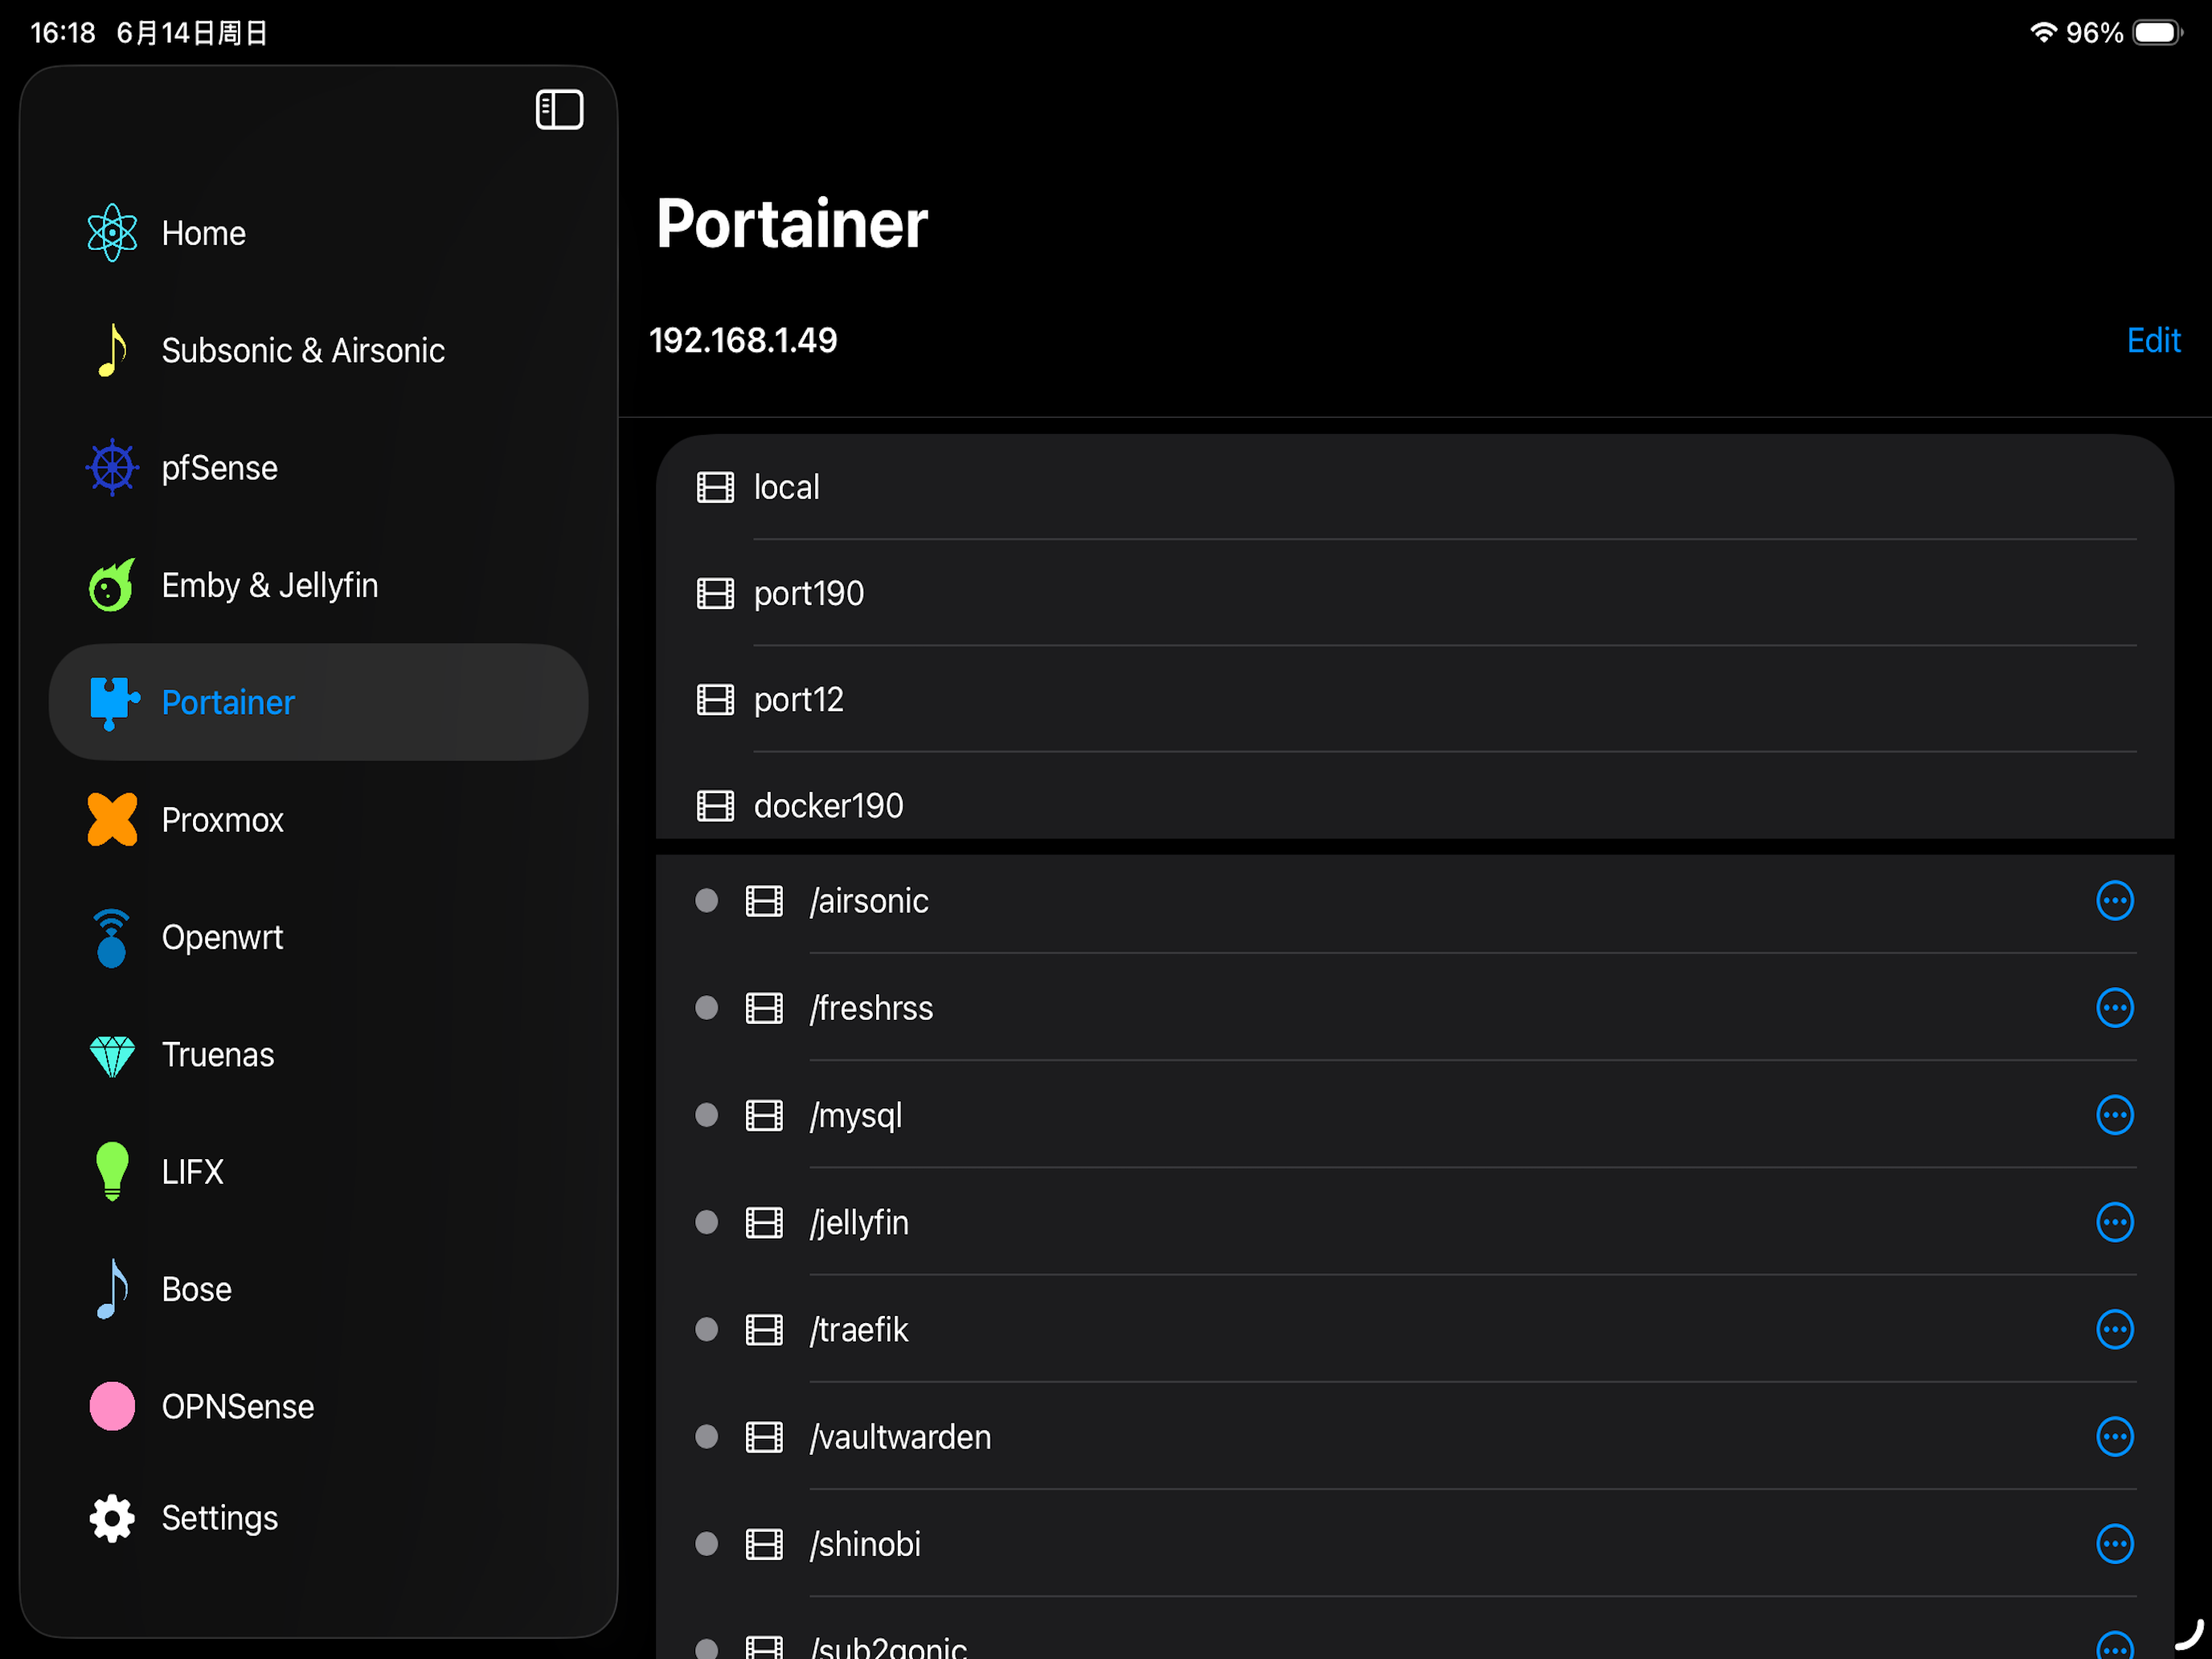Switch to Subsonic & Airsonic section
Screen dimensions: 2212x1659
[318, 350]
